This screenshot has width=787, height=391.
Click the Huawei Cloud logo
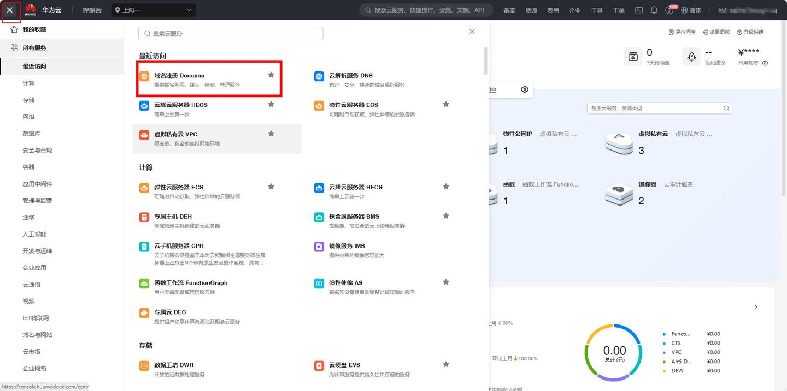point(31,10)
